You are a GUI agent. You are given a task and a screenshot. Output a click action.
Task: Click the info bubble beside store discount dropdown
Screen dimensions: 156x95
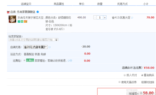(50, 47)
